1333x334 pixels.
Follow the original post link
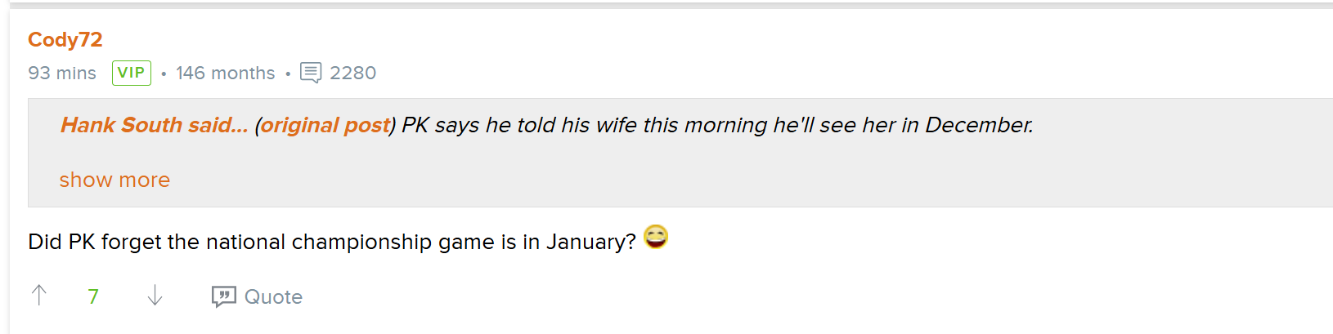coord(325,125)
